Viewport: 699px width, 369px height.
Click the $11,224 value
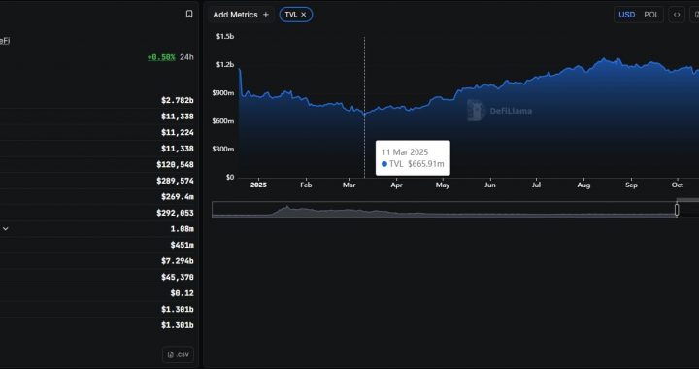pos(177,132)
